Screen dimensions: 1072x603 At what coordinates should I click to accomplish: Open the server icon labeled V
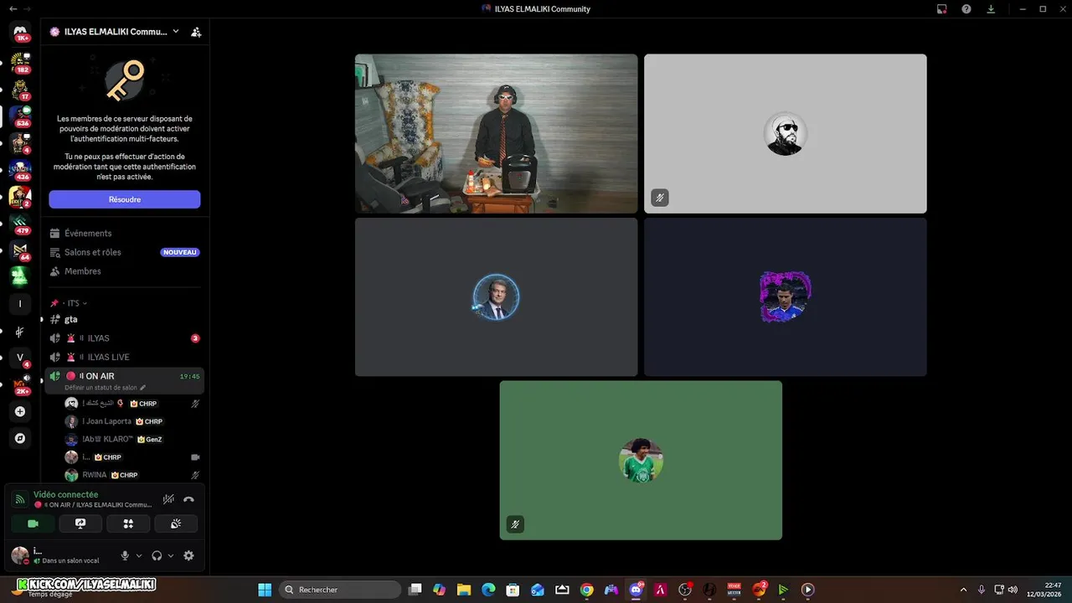(x=20, y=358)
